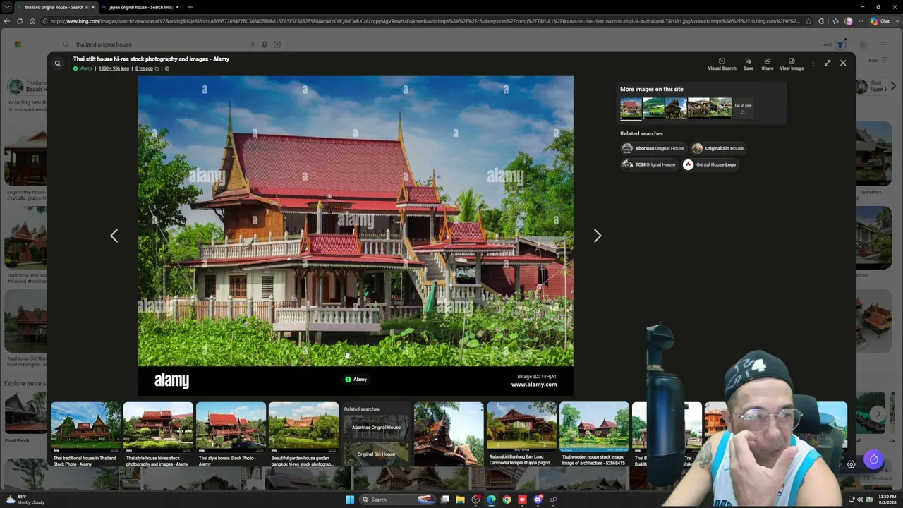The image size is (903, 508).
Task: Click the Visual Search icon
Action: pos(722,64)
